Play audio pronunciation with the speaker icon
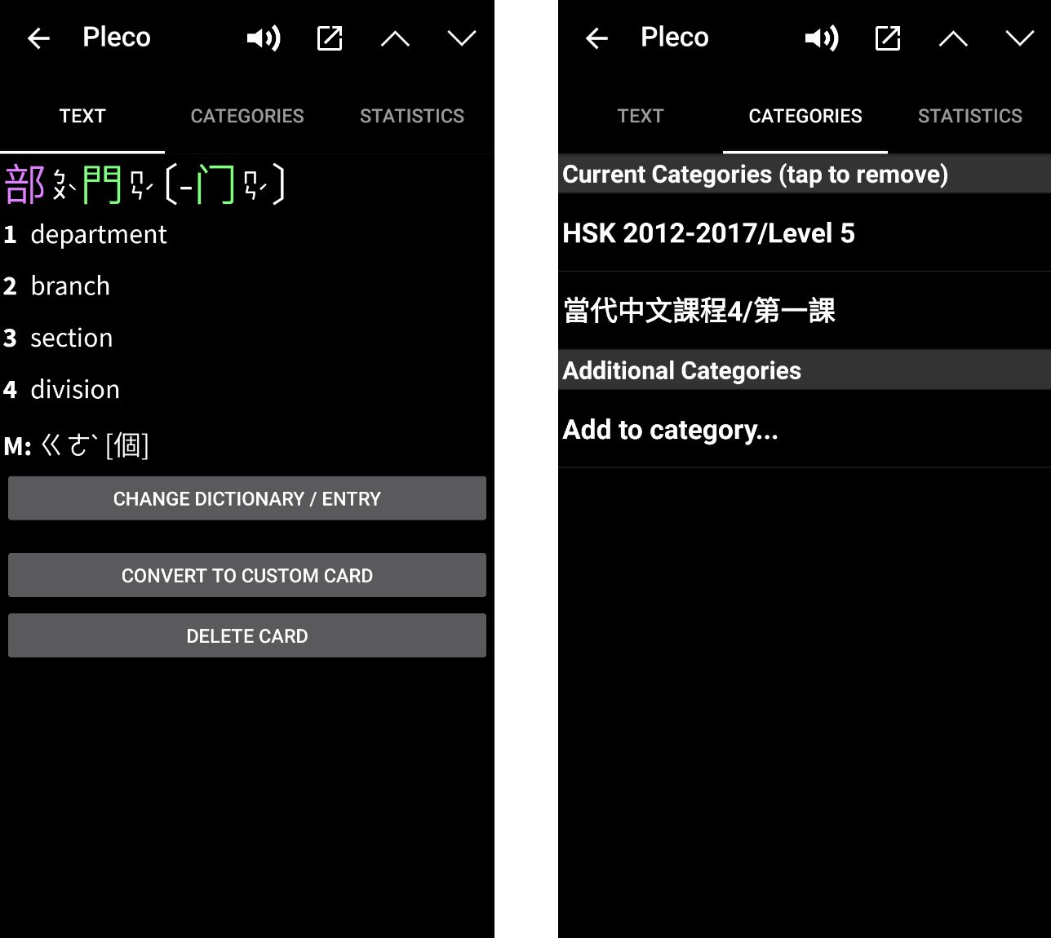Viewport: 1051px width, 938px height. pos(262,38)
